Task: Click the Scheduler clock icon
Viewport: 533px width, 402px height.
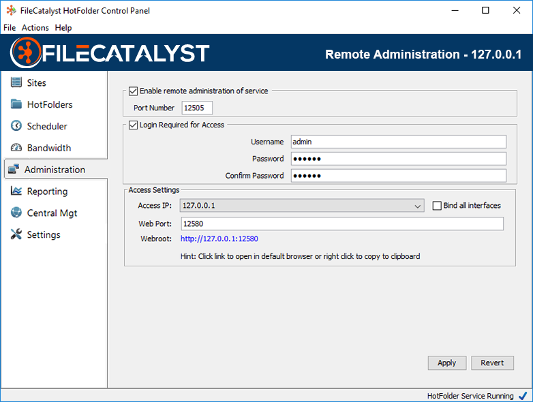Action: pos(16,126)
